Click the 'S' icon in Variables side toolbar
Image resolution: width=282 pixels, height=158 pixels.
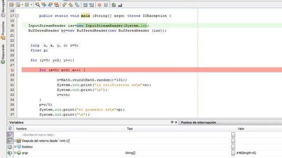pos(10,128)
